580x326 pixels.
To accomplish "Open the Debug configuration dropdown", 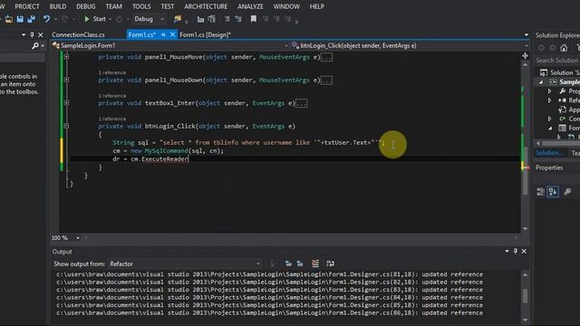I will [149, 19].
